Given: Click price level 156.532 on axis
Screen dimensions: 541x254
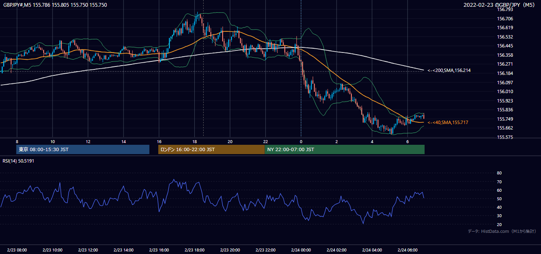Looking at the screenshot, I should click(x=505, y=37).
